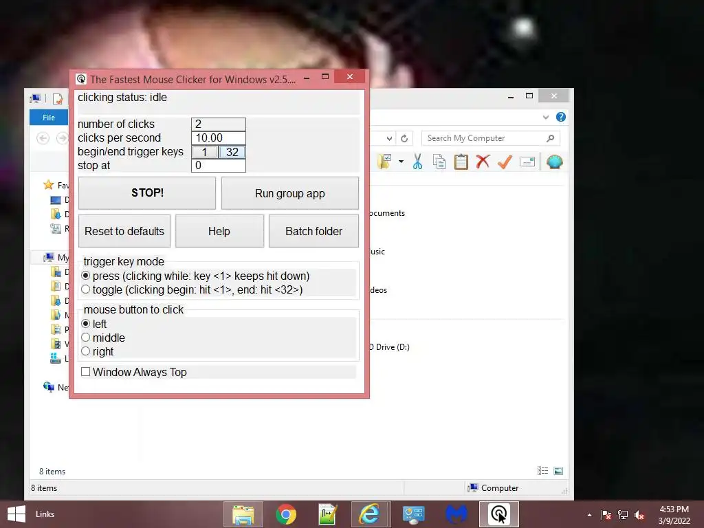Switch Explorer to details view icon
This screenshot has height=528, width=704.
[543, 471]
